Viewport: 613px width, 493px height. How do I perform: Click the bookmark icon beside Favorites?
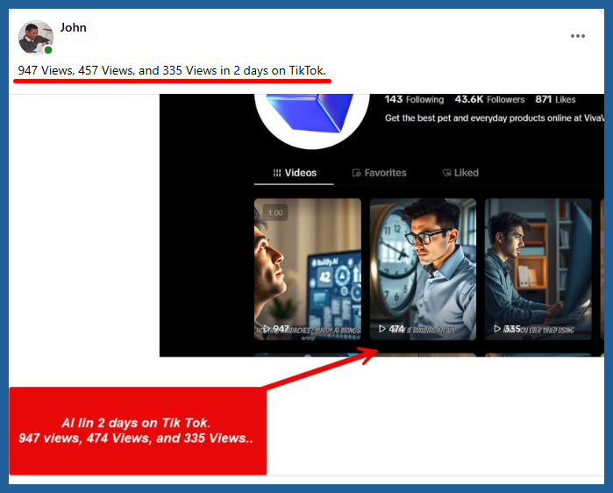tap(356, 173)
